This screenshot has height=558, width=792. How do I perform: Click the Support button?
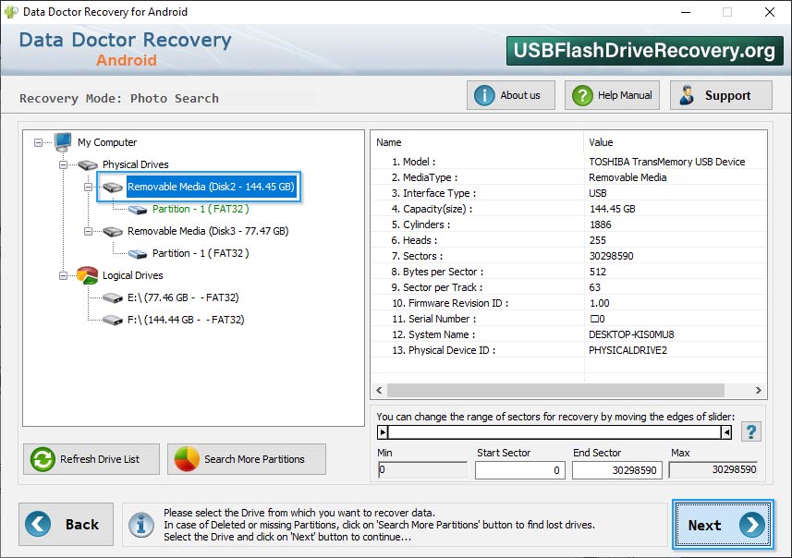(721, 95)
